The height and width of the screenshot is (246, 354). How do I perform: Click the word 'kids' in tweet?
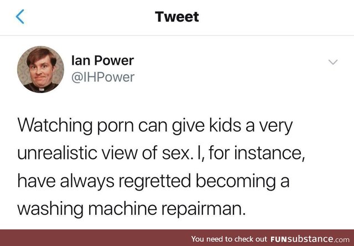click(225, 125)
